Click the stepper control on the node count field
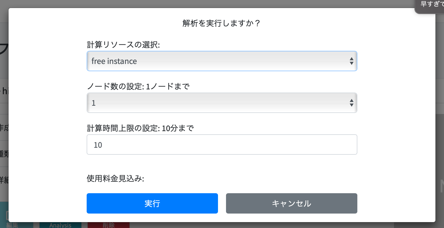Image resolution: width=444 pixels, height=228 pixels. coord(351,103)
